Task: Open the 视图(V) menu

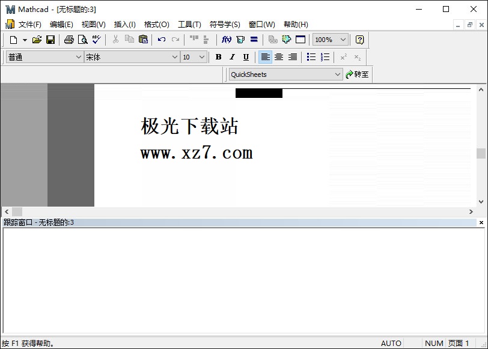Action: coord(93,24)
